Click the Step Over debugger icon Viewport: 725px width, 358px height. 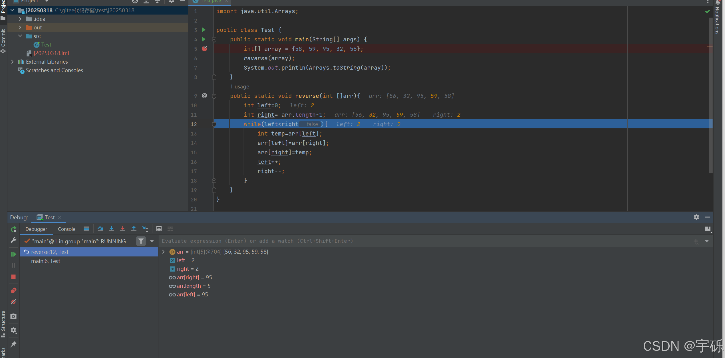click(100, 229)
